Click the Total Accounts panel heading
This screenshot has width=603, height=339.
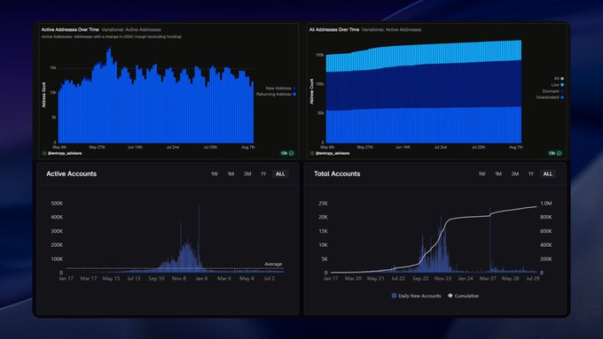337,173
